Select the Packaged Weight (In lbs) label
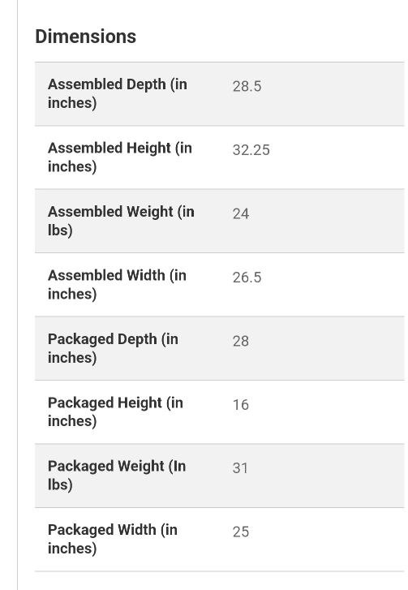 point(117,476)
